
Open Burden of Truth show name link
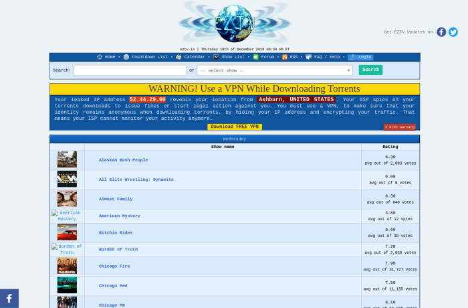coord(118,249)
